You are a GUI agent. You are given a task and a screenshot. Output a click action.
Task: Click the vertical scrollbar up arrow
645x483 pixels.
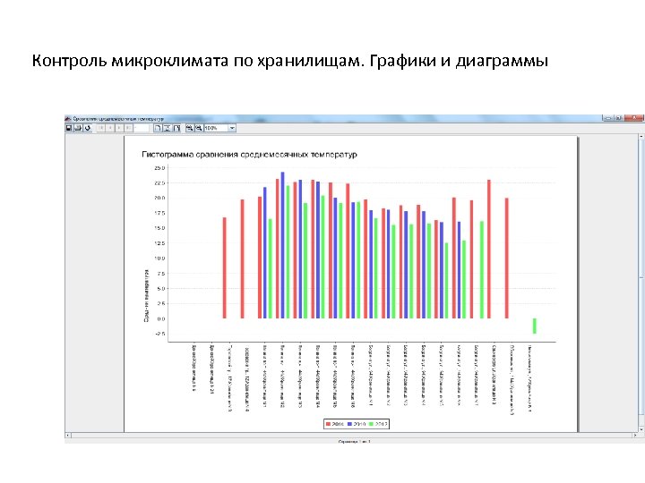click(641, 136)
